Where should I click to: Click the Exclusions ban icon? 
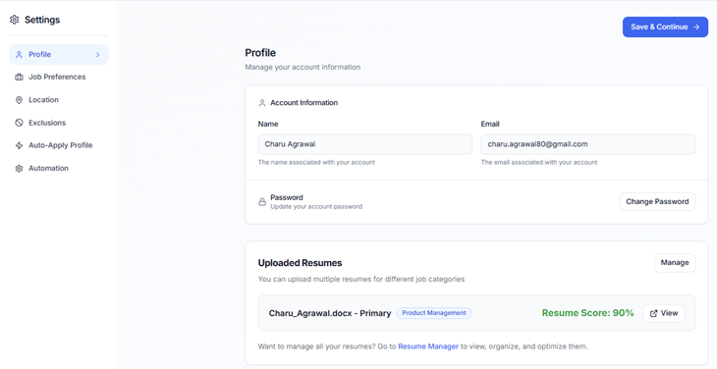pyautogui.click(x=19, y=123)
